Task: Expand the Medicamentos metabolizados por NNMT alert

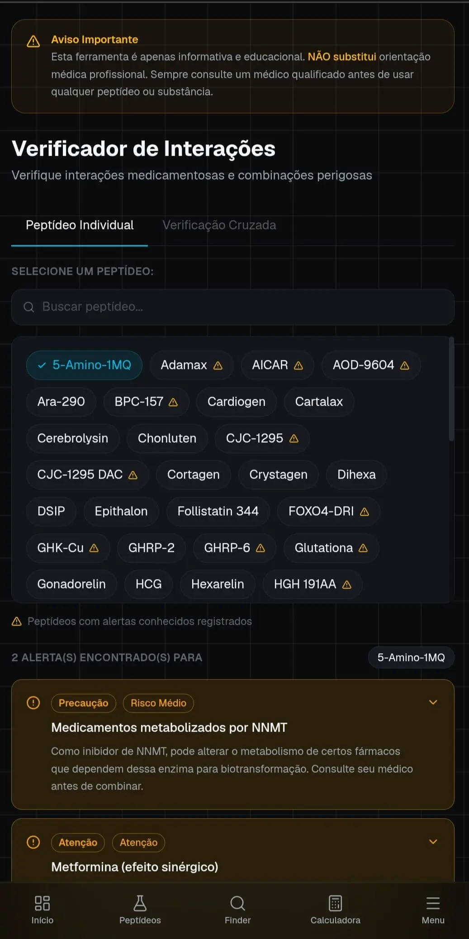Action: click(433, 702)
